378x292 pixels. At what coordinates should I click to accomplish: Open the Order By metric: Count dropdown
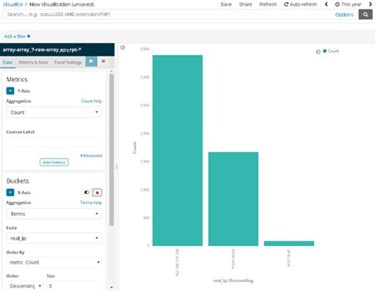click(54, 262)
